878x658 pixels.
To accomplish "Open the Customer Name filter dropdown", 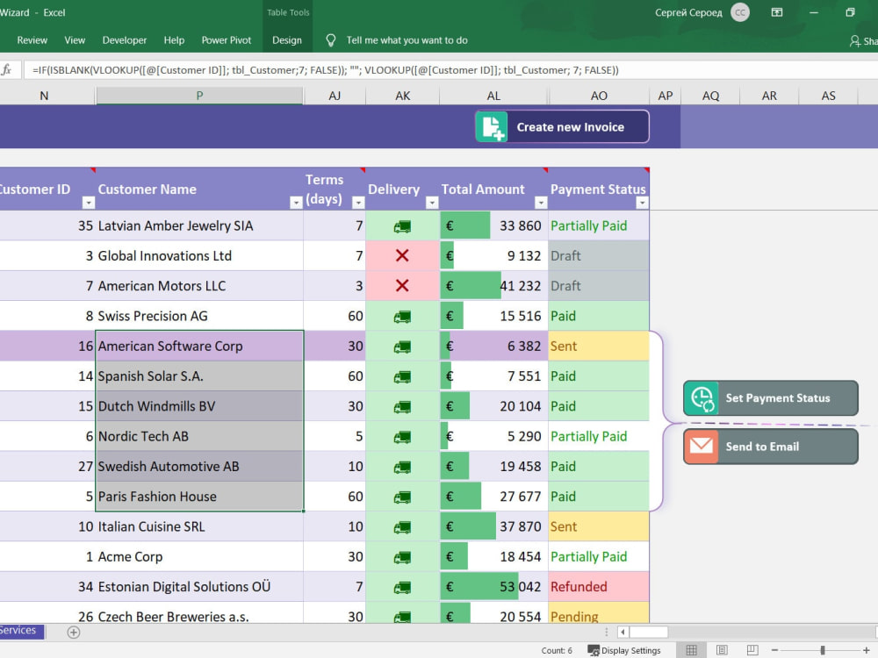I will click(296, 203).
